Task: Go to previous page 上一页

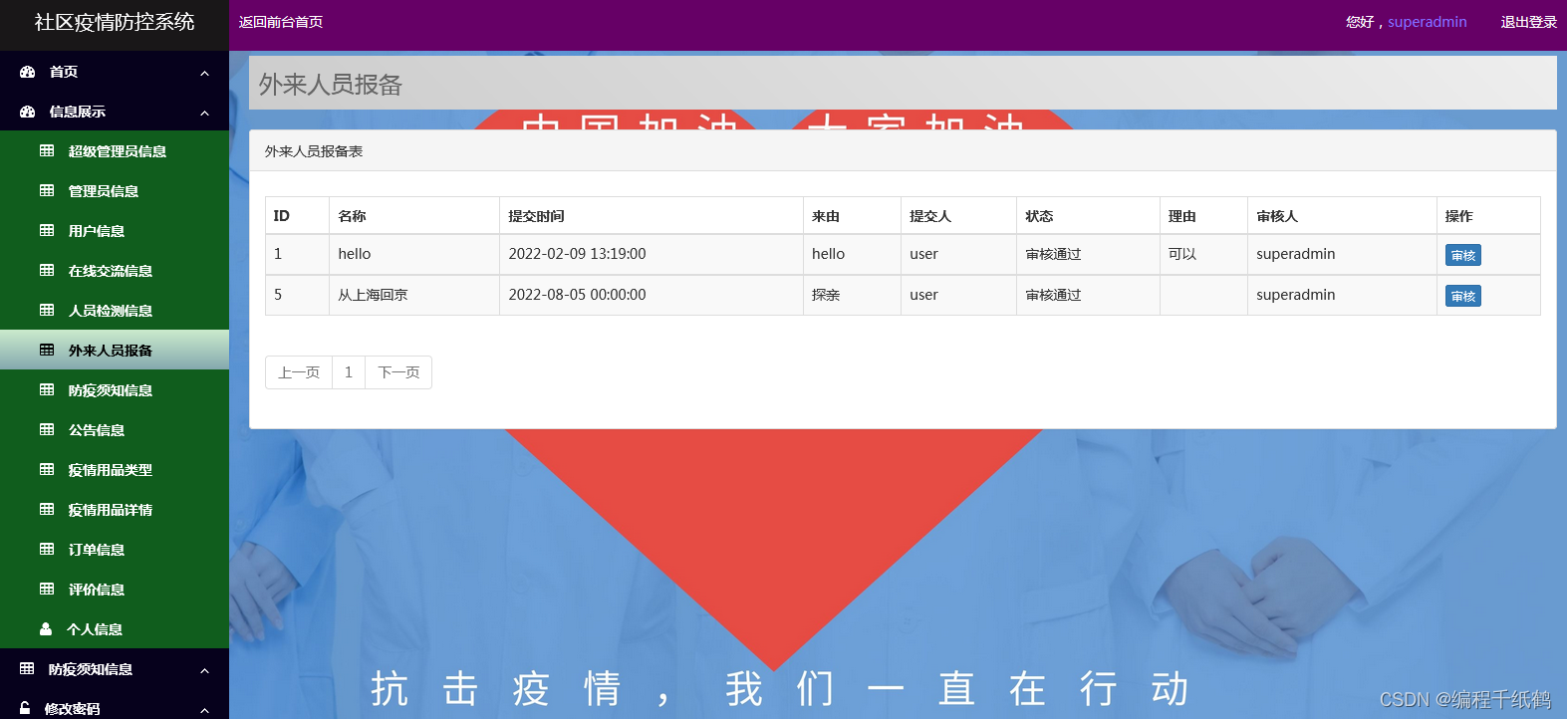Action: pyautogui.click(x=299, y=372)
